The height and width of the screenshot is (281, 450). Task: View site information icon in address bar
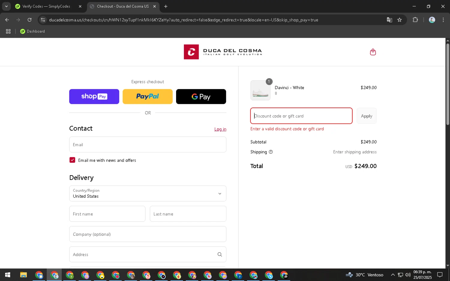coord(43,20)
